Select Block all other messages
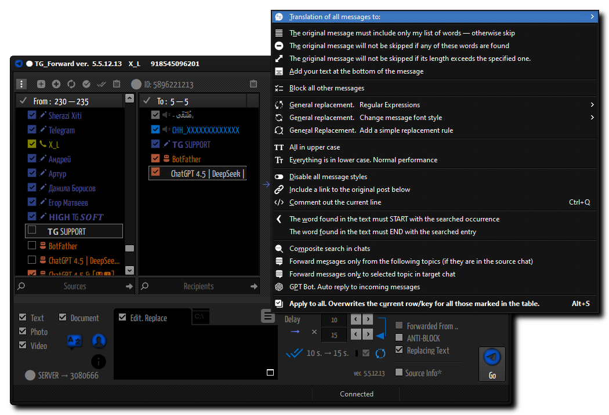This screenshot has height=415, width=609. [434, 88]
